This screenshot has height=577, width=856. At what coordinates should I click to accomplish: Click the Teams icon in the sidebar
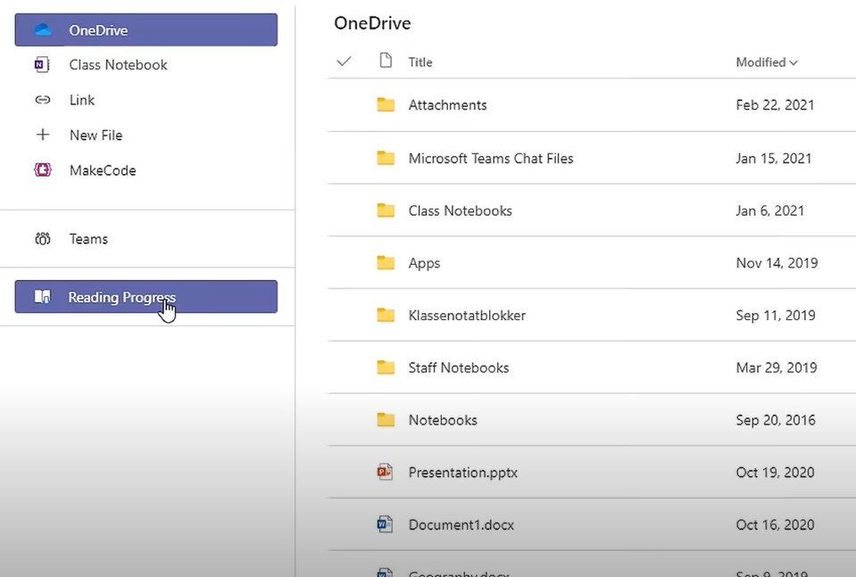pyautogui.click(x=42, y=238)
